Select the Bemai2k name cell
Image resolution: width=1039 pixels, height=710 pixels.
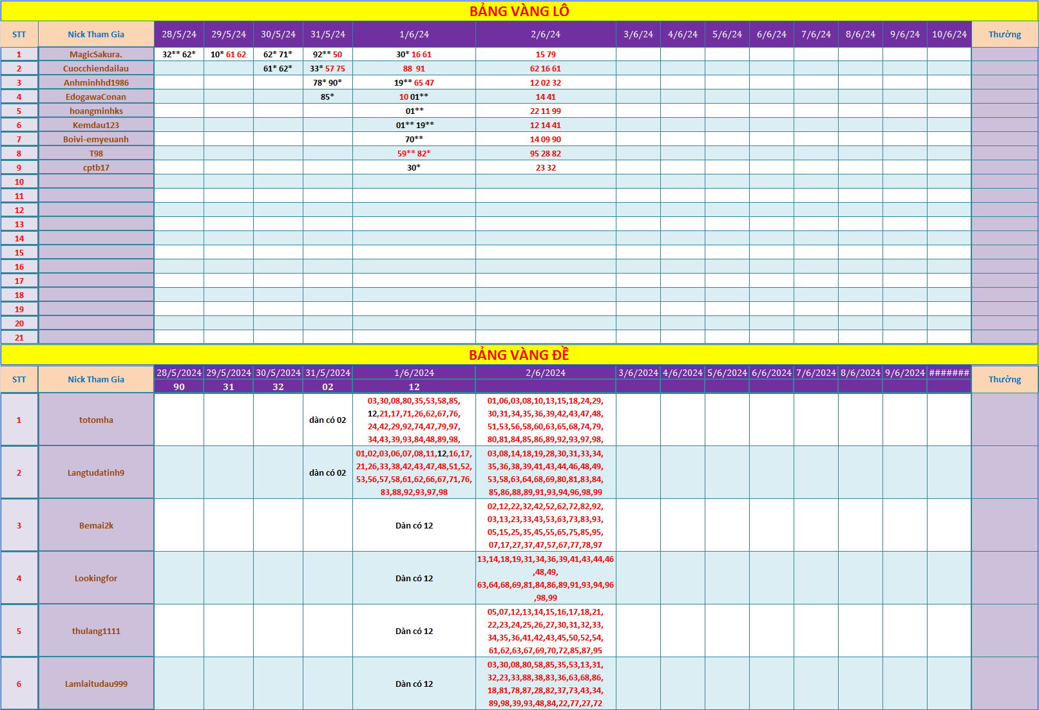96,525
